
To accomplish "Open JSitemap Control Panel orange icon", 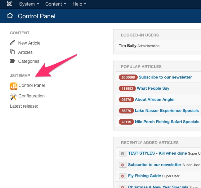I will click(14, 86).
